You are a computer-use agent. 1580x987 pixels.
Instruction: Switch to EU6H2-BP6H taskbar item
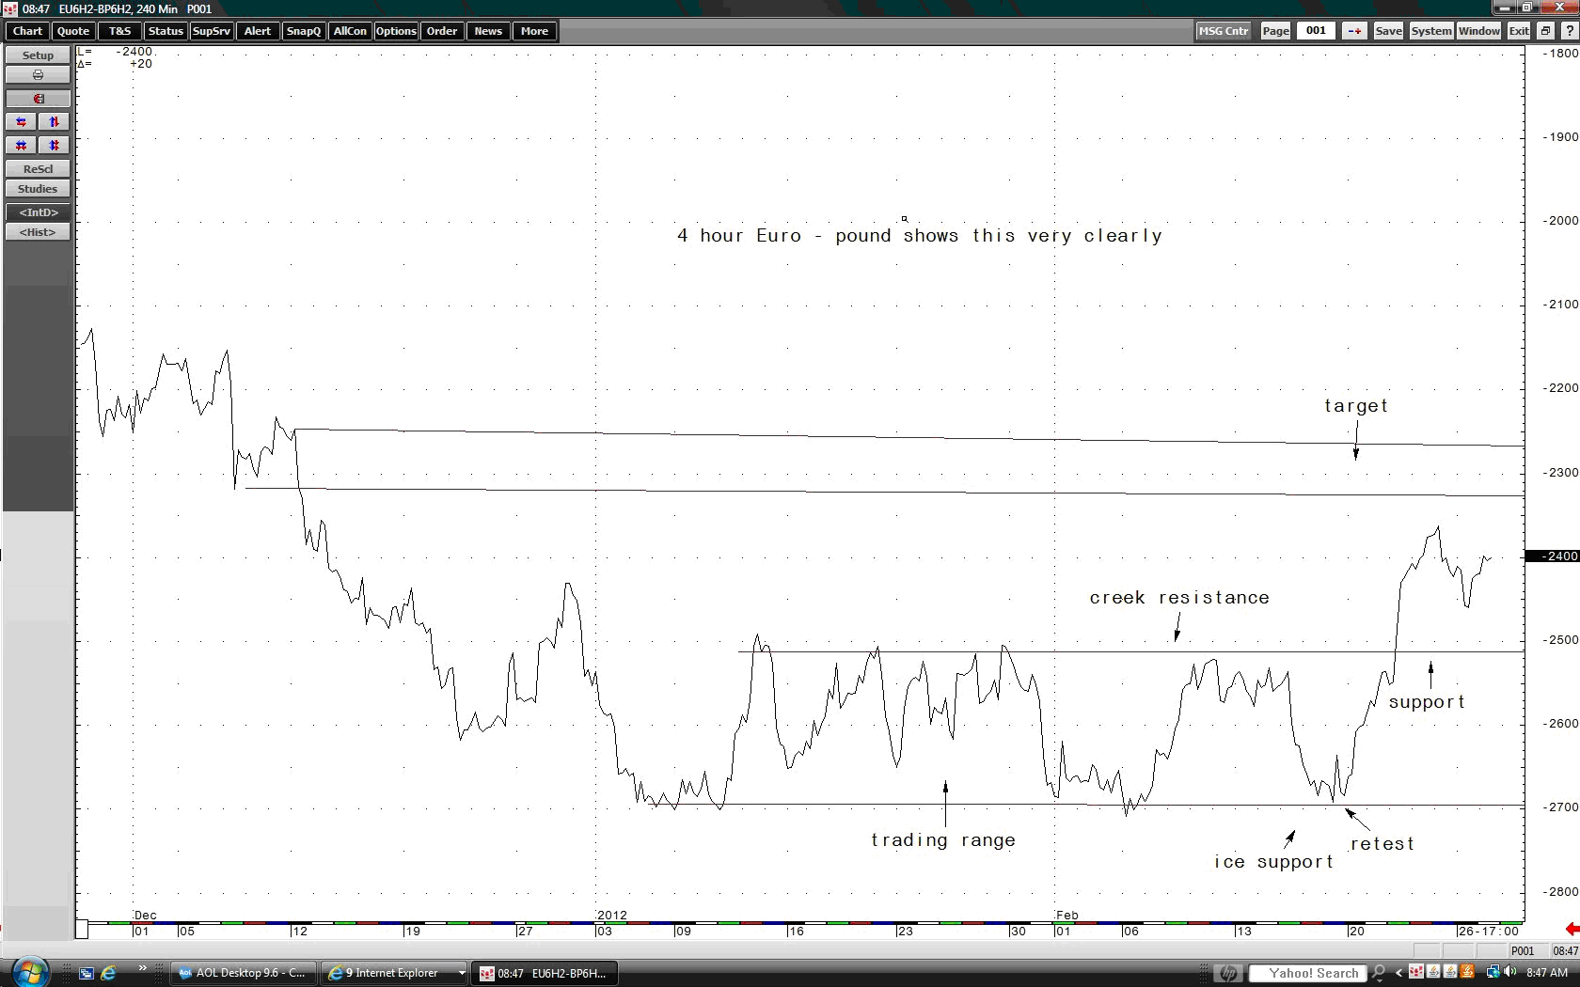click(x=545, y=973)
